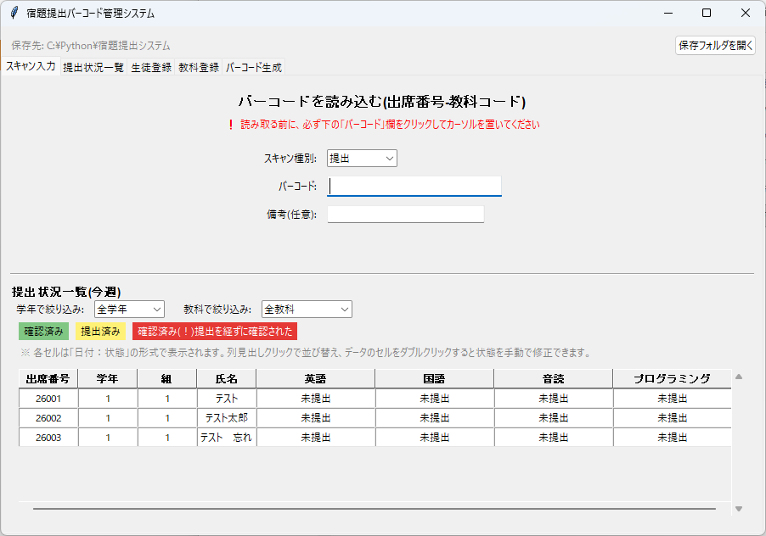The height and width of the screenshot is (536, 766).
Task: Click 国語 cell for student 26002
Action: [x=434, y=418]
